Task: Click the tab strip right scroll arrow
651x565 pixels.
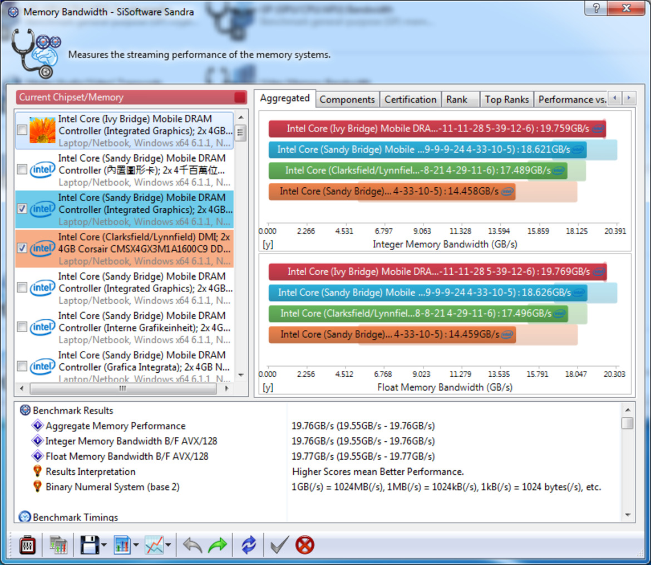Action: coord(629,98)
